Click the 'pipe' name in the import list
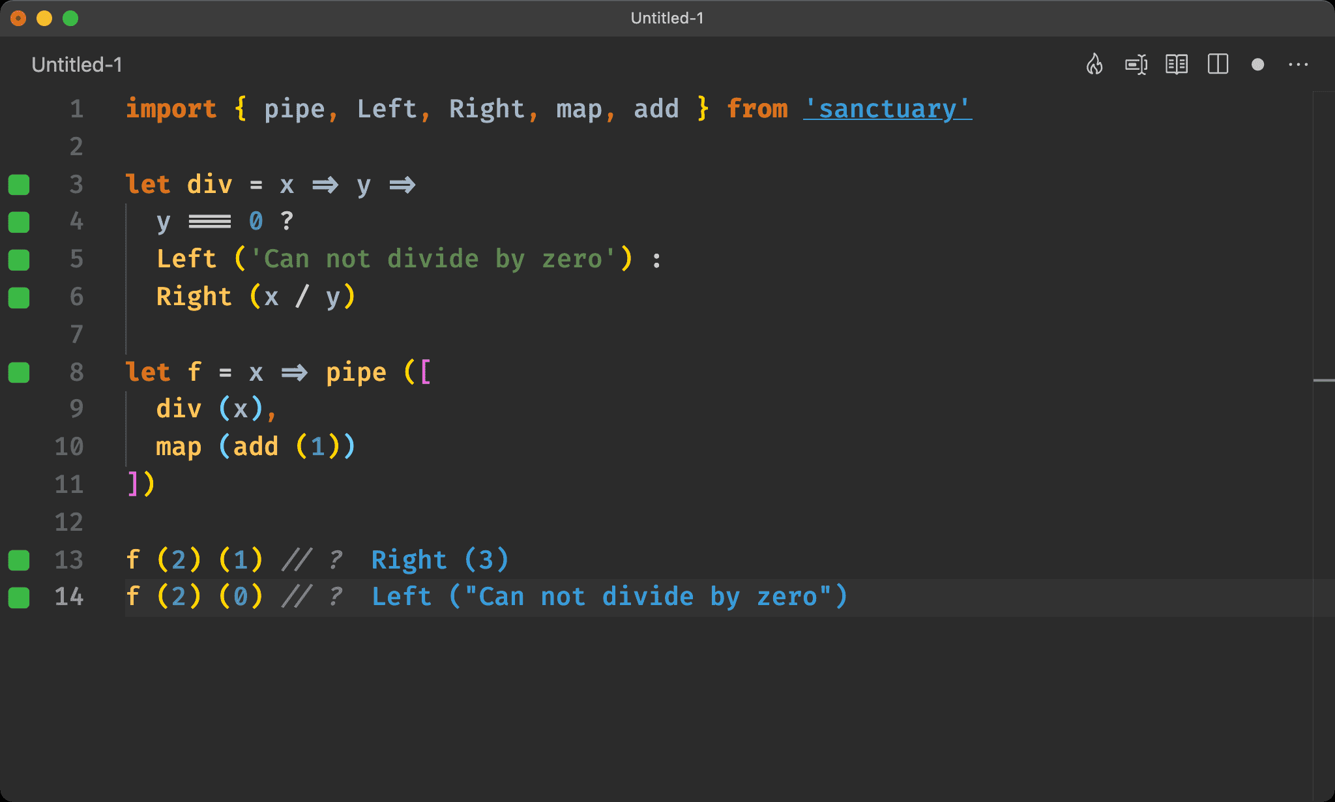1335x802 pixels. pyautogui.click(x=294, y=109)
